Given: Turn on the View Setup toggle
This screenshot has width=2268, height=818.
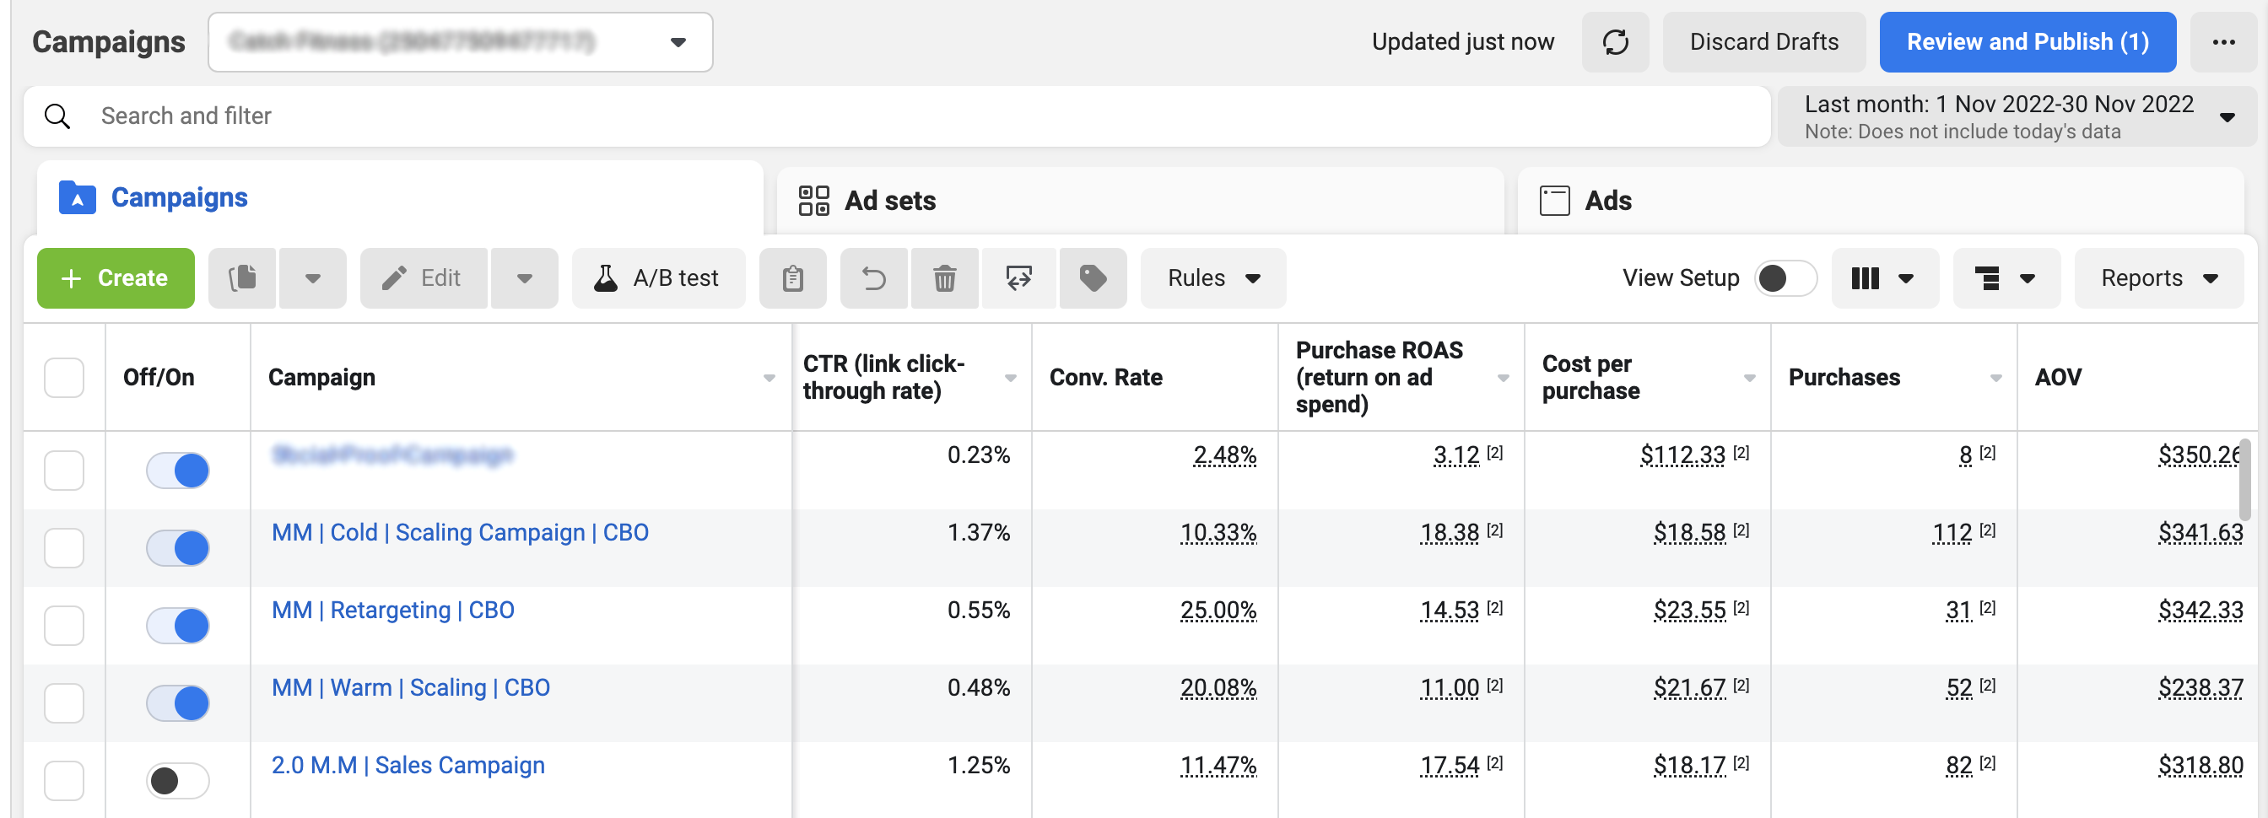Looking at the screenshot, I should click(1785, 278).
